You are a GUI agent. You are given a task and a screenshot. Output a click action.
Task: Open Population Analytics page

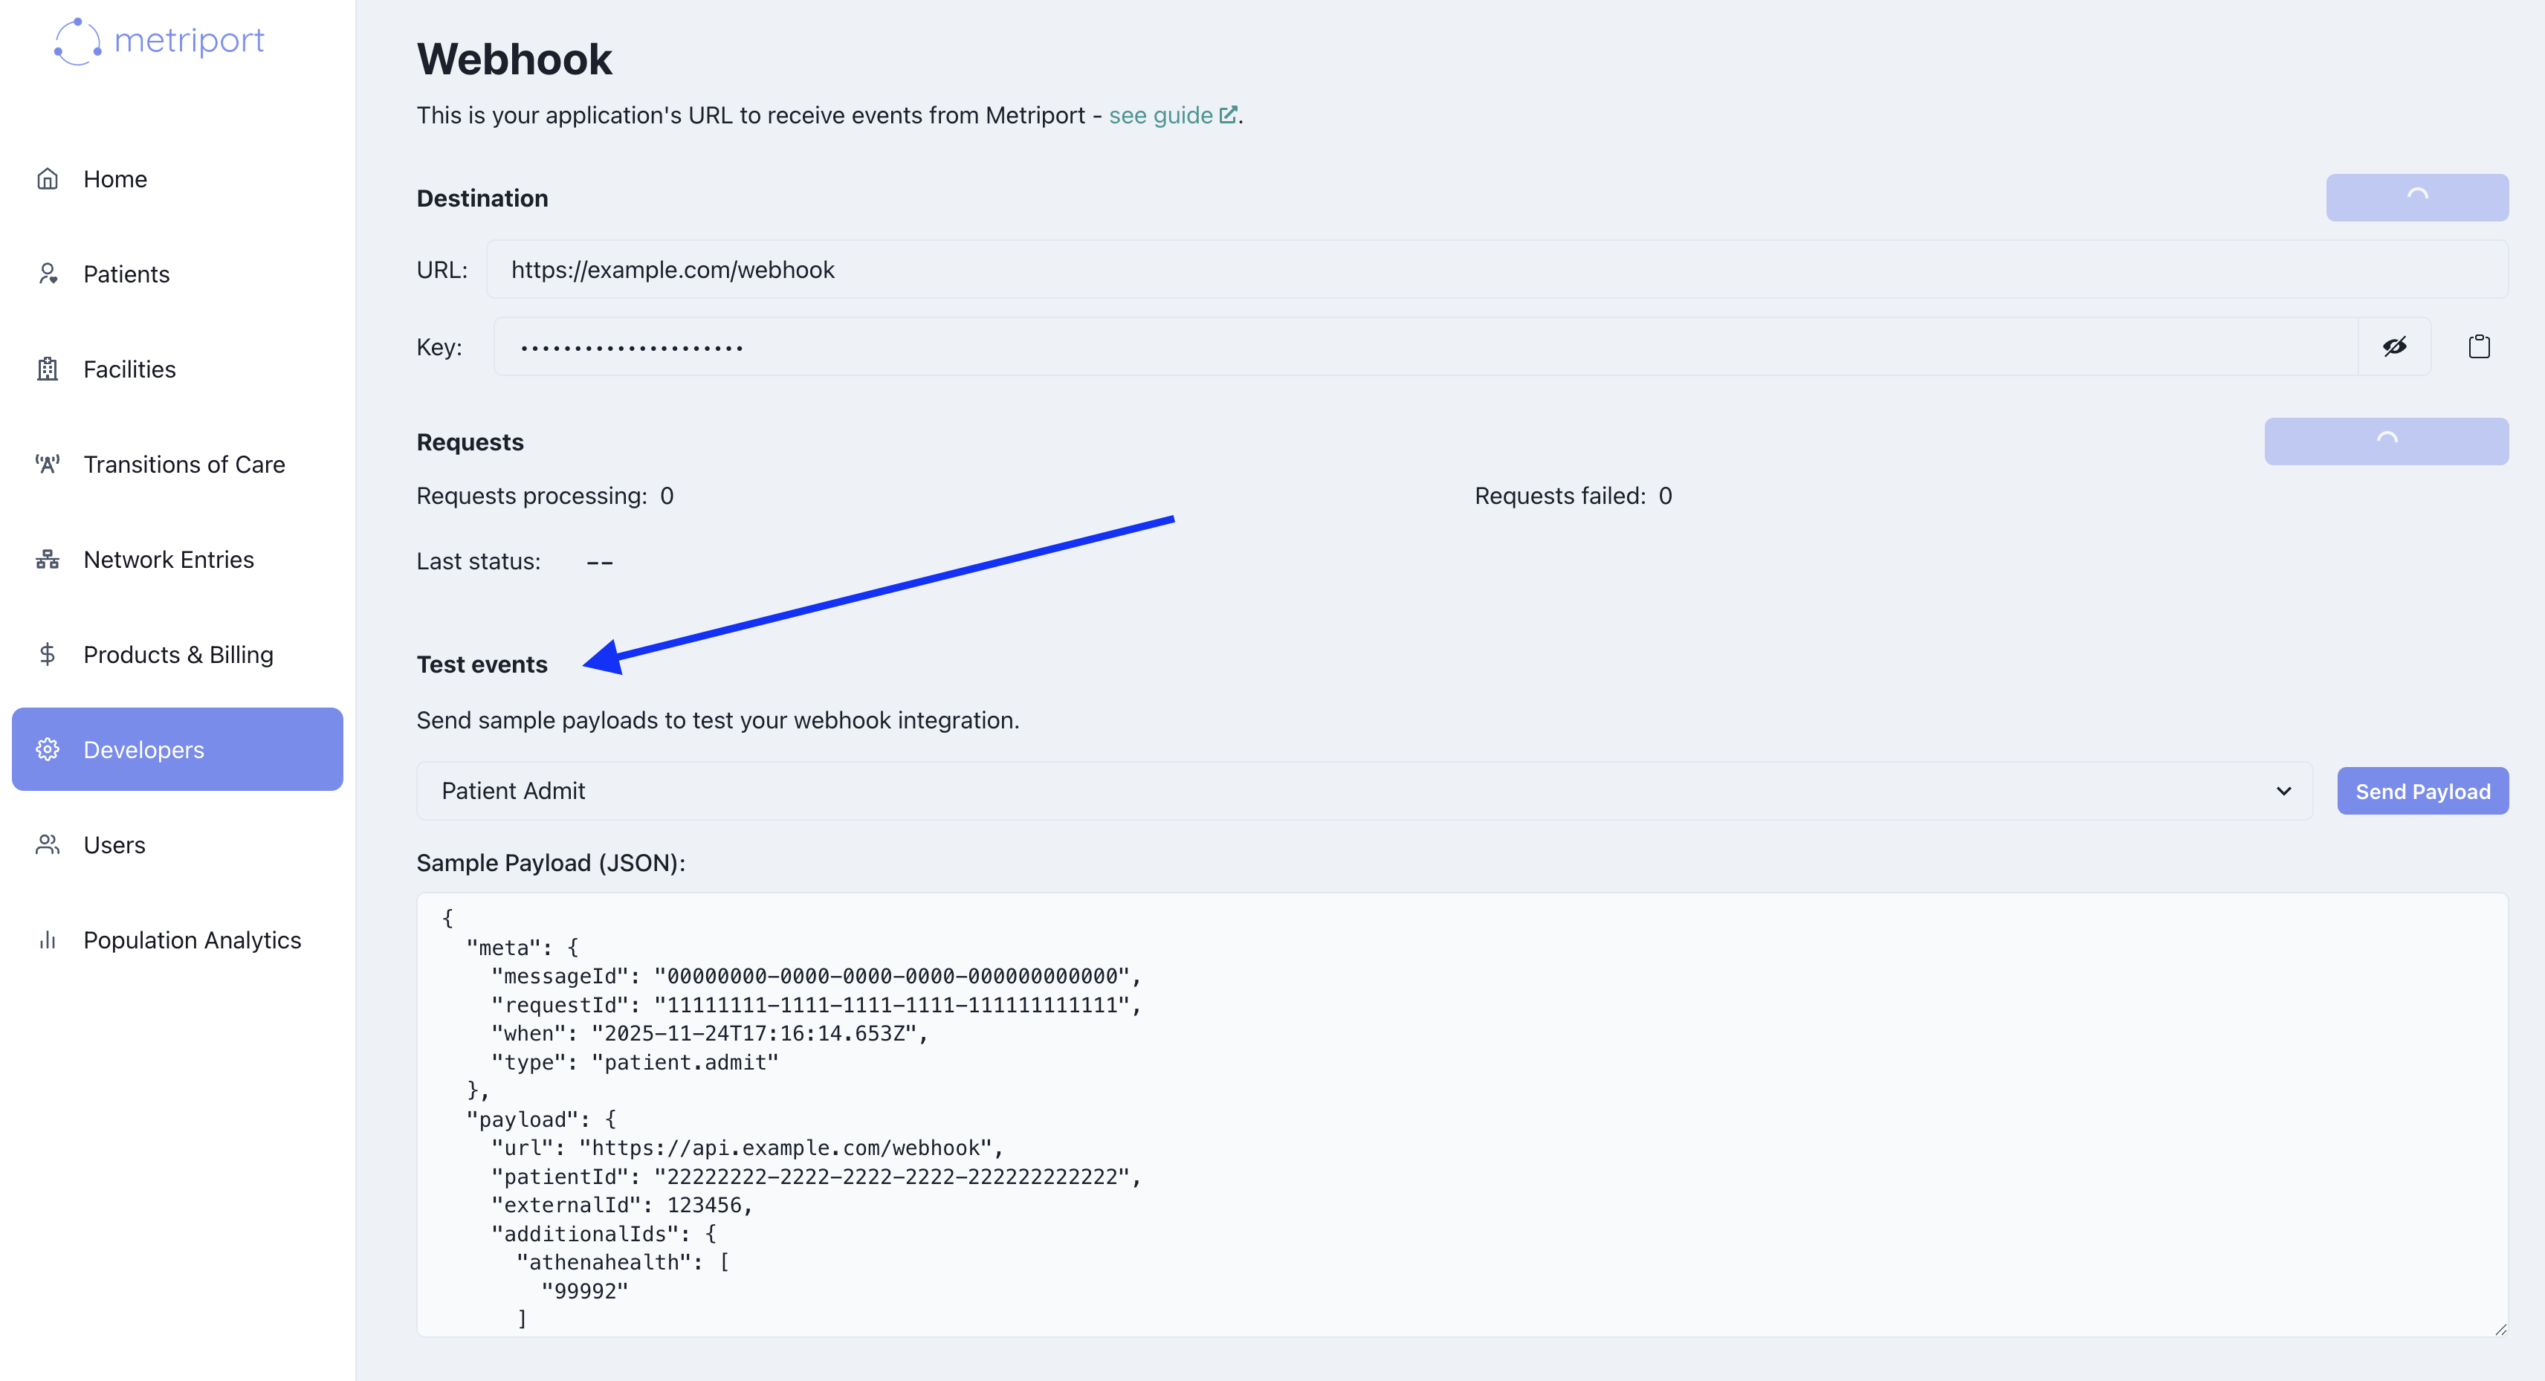tap(178, 939)
